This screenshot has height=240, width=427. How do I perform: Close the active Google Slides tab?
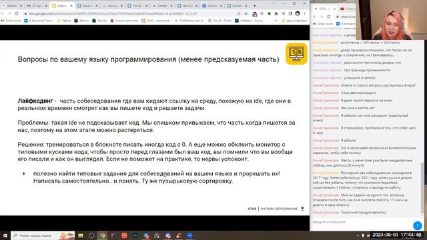71,5
